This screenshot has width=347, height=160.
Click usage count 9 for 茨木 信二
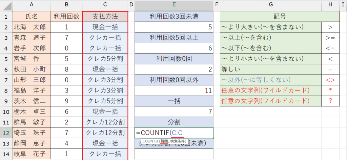click(x=66, y=101)
